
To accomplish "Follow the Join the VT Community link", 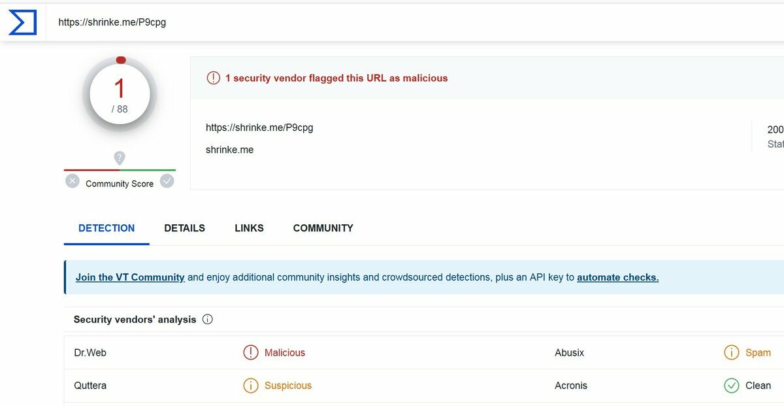I will 130,277.
